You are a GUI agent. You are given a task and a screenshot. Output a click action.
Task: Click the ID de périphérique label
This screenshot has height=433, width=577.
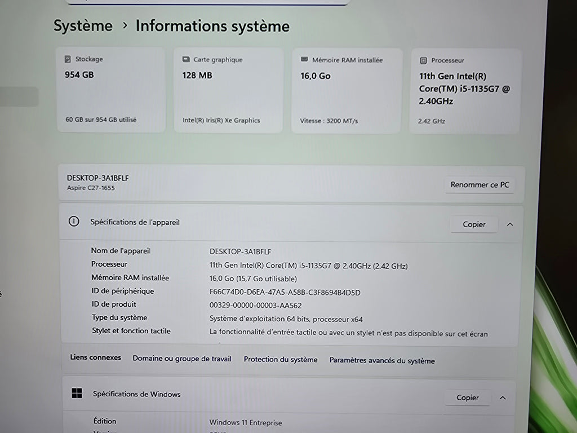(123, 291)
